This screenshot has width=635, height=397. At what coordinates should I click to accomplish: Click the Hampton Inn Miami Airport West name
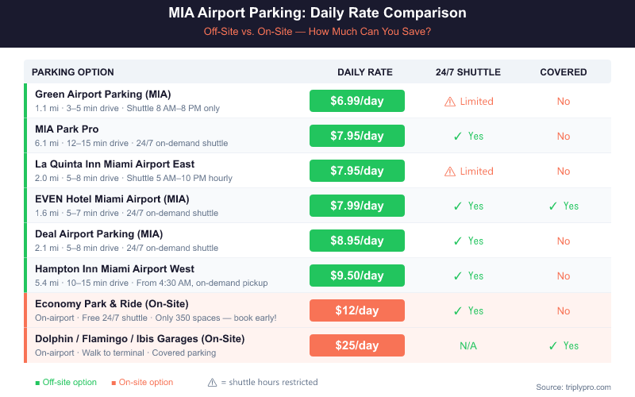(x=115, y=269)
